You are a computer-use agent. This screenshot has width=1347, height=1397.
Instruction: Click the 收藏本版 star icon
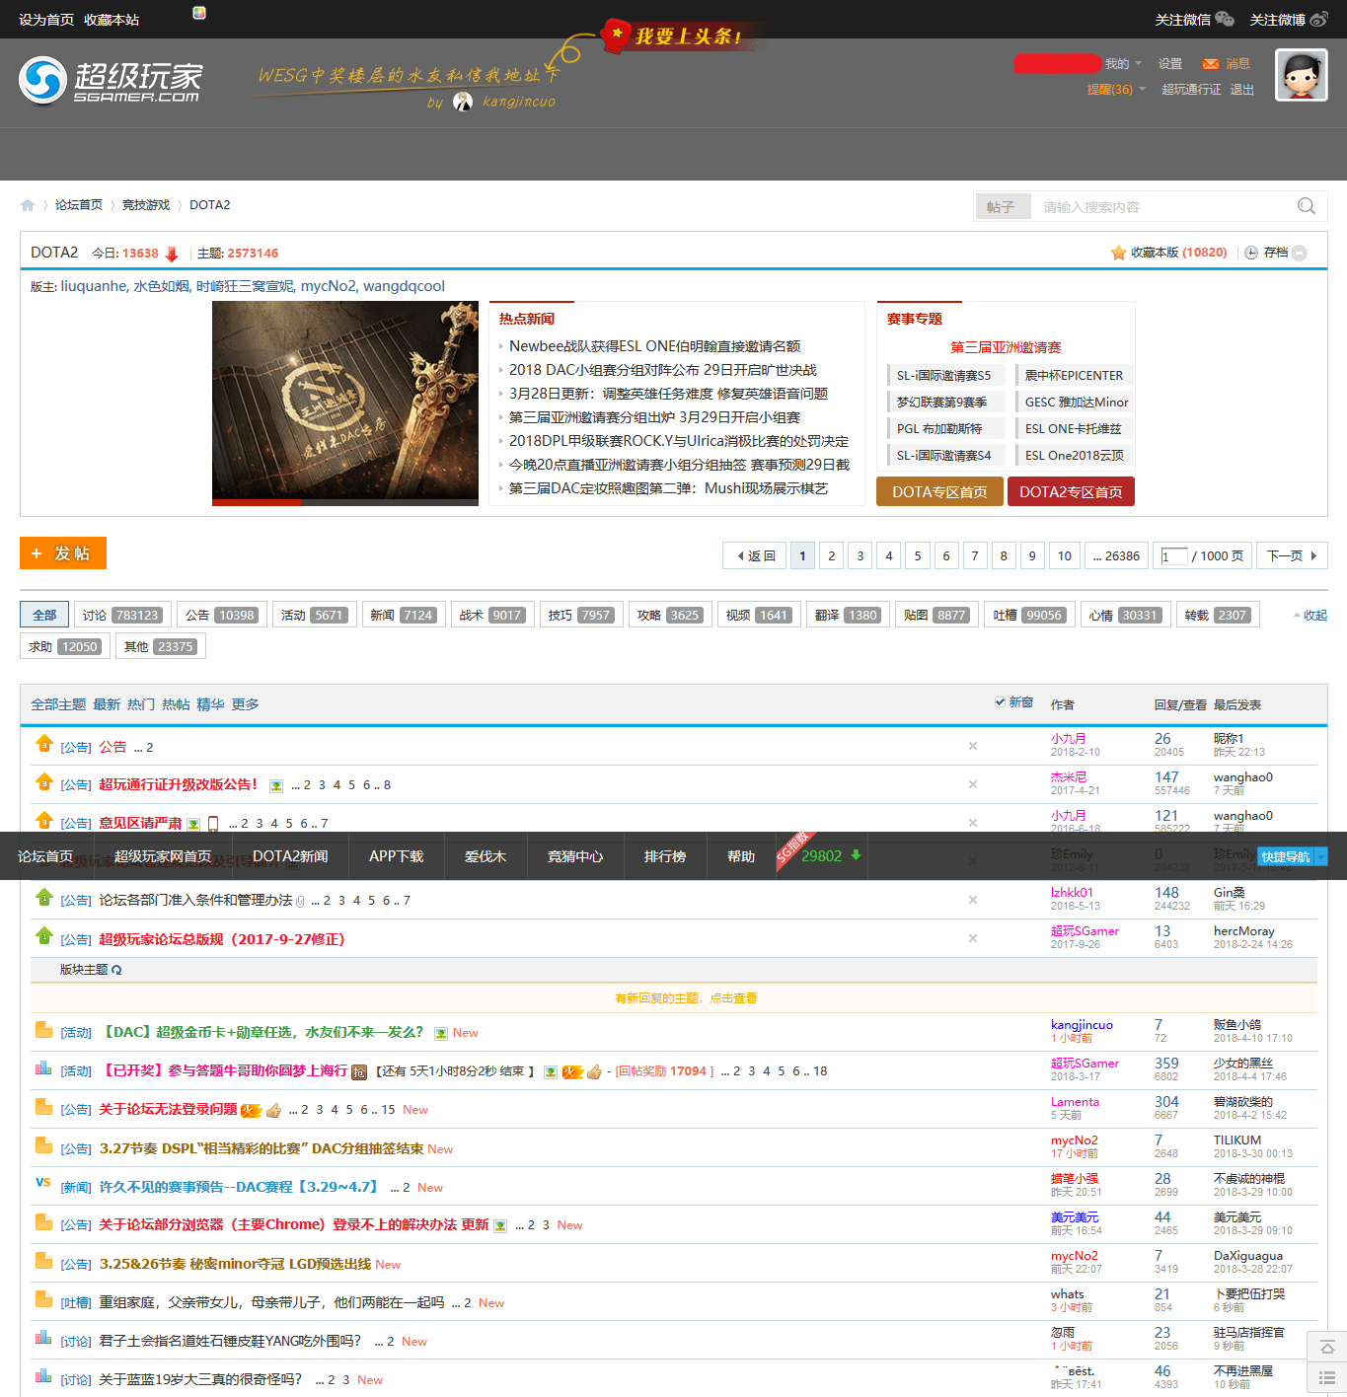point(1118,253)
